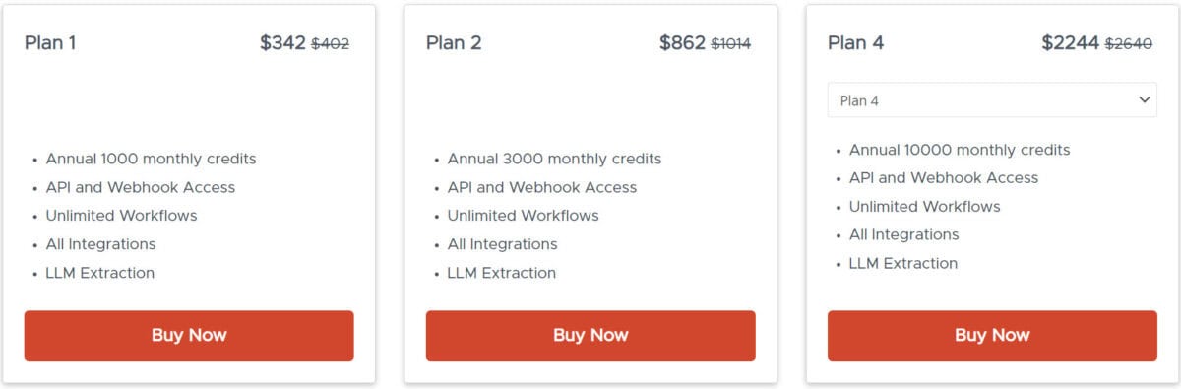Purchase Plan 4 with its Buy Now button
This screenshot has height=389, width=1181.
click(x=992, y=336)
